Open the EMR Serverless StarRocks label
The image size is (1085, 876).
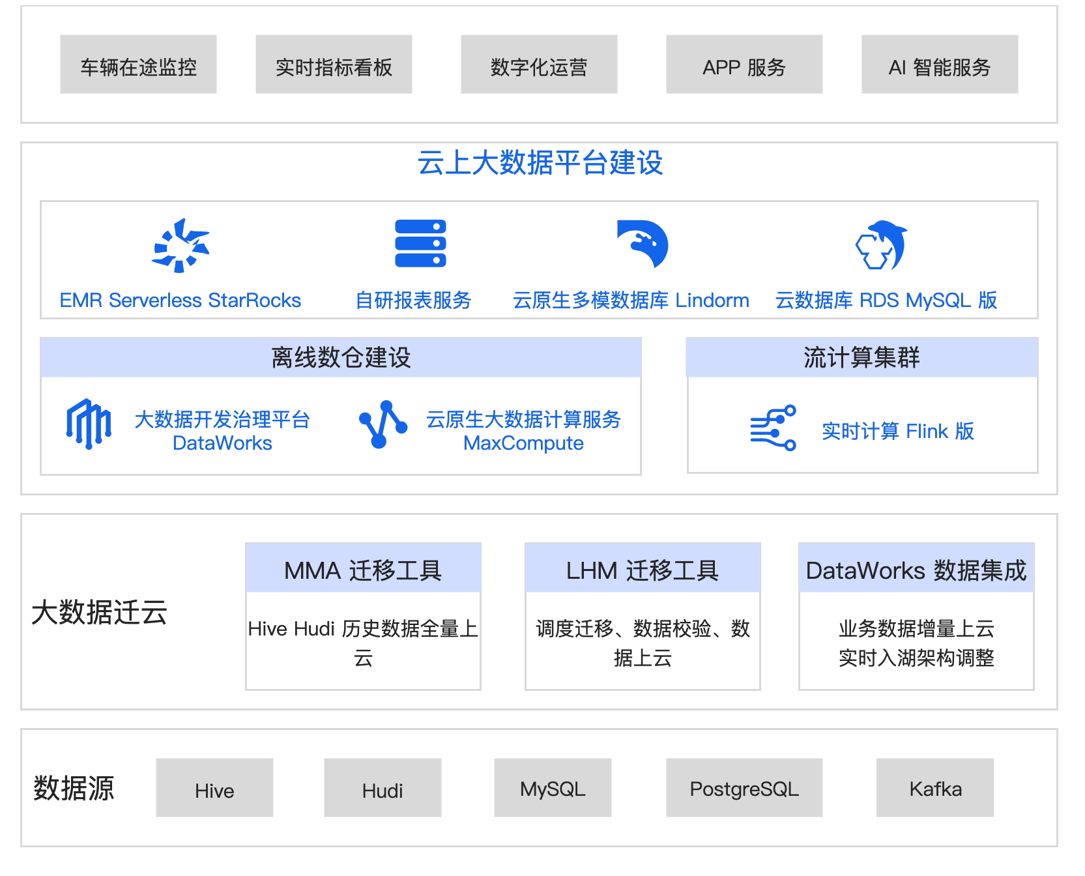click(x=181, y=300)
